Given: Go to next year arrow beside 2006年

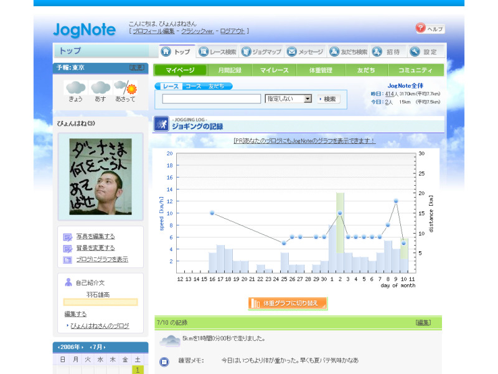Looking at the screenshot, I should (x=82, y=347).
